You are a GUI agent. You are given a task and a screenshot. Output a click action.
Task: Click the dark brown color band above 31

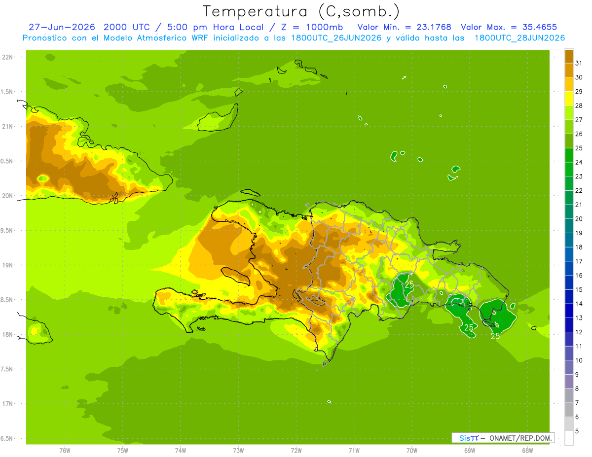(x=569, y=56)
